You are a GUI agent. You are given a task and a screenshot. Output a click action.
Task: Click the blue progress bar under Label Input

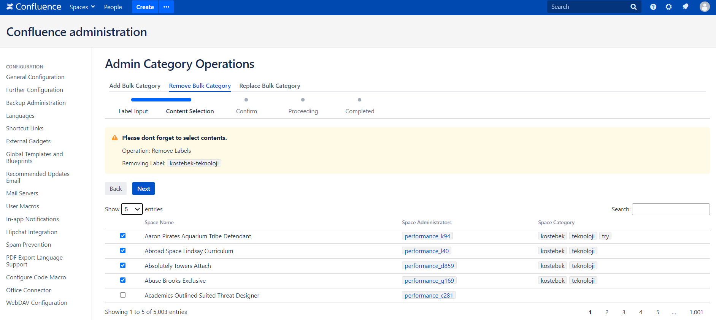(x=161, y=100)
